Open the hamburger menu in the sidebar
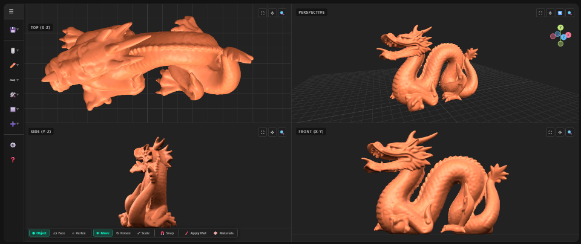Screen dimensions: 581x244 [x=11, y=11]
